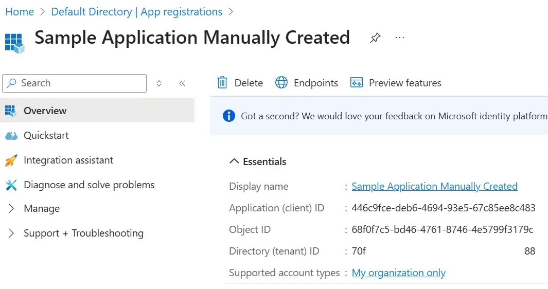Collapse the sidebar with double chevron

182,83
